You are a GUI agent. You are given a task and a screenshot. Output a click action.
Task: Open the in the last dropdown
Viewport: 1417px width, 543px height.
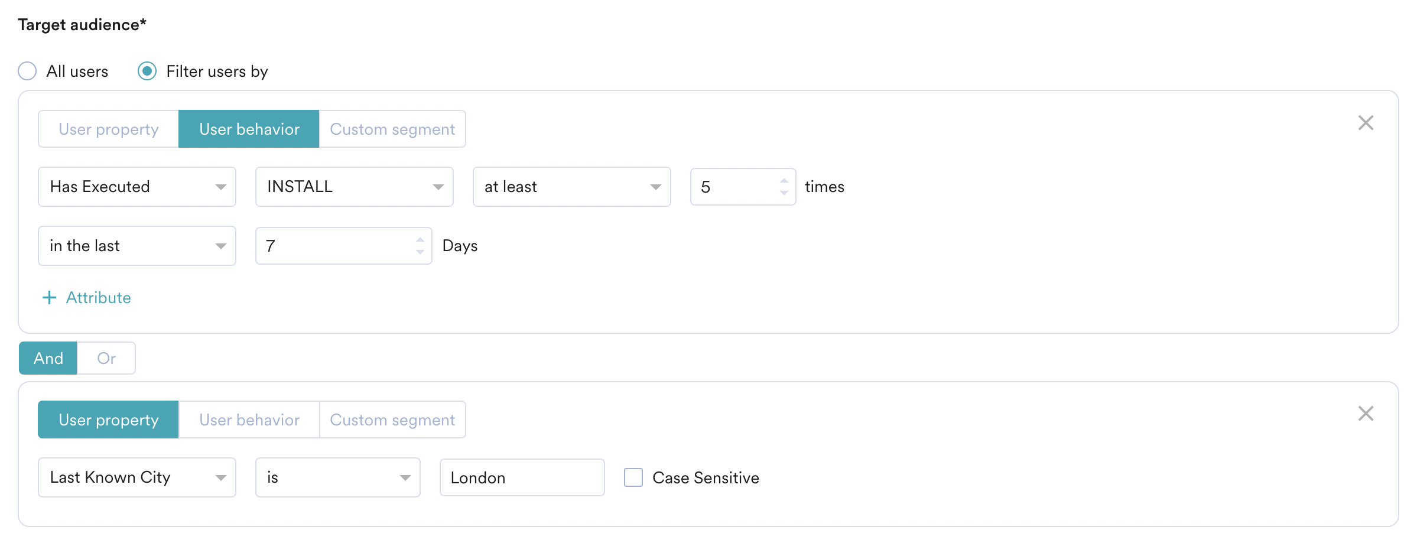(137, 246)
